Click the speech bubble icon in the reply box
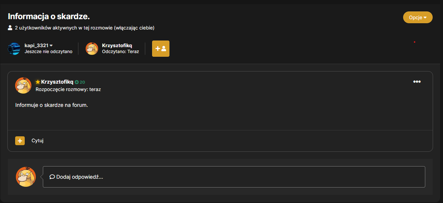443x203 pixels. (x=52, y=177)
